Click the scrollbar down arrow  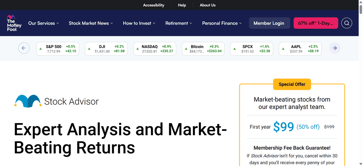coord(361,164)
